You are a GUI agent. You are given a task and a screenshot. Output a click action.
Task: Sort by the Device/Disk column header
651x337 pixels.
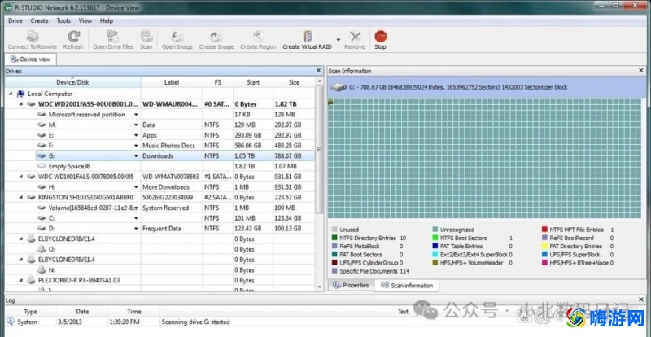pos(72,82)
